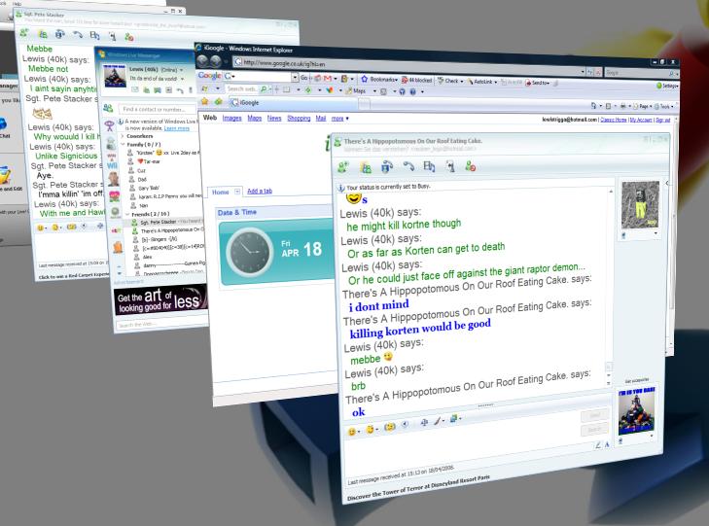This screenshot has width=709, height=526.
Task: Open background picker icon in Hippopotomous chat
Action: (454, 418)
